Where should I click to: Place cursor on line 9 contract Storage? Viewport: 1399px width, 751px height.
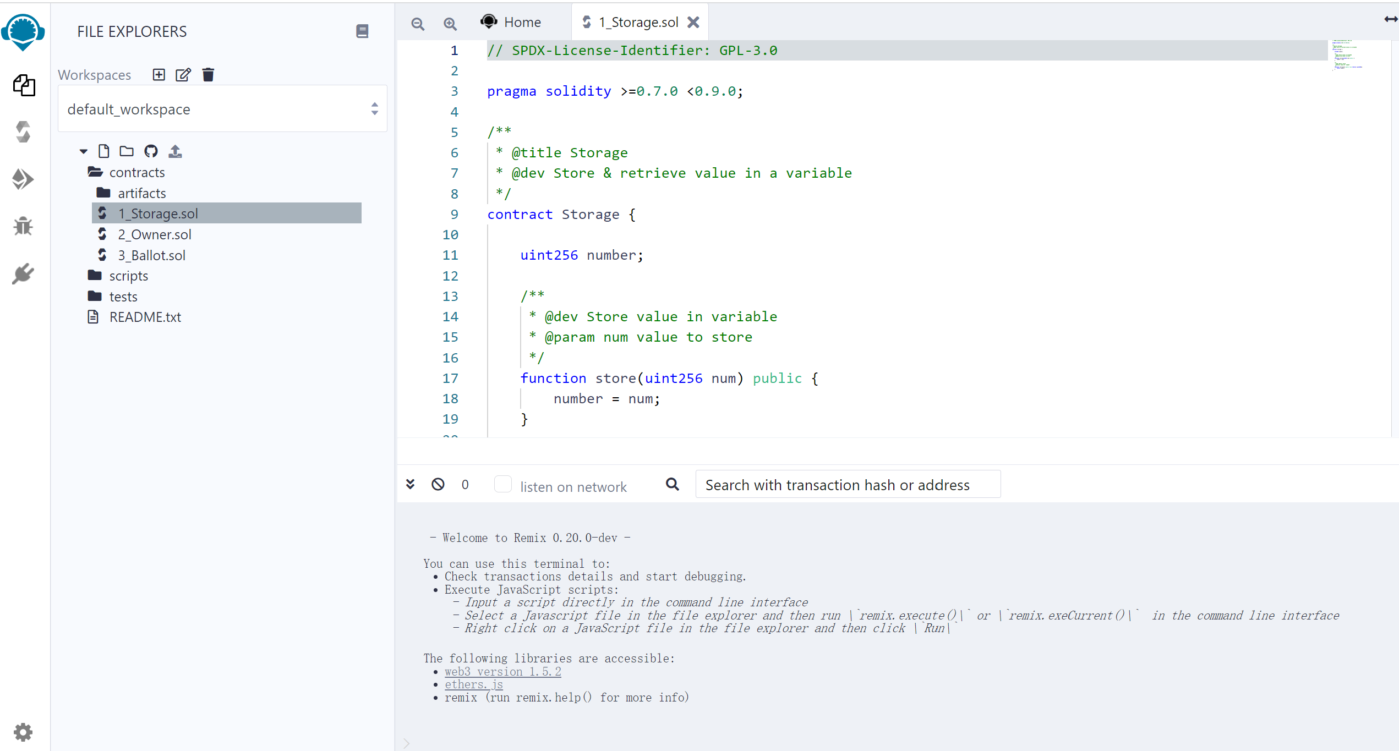561,215
